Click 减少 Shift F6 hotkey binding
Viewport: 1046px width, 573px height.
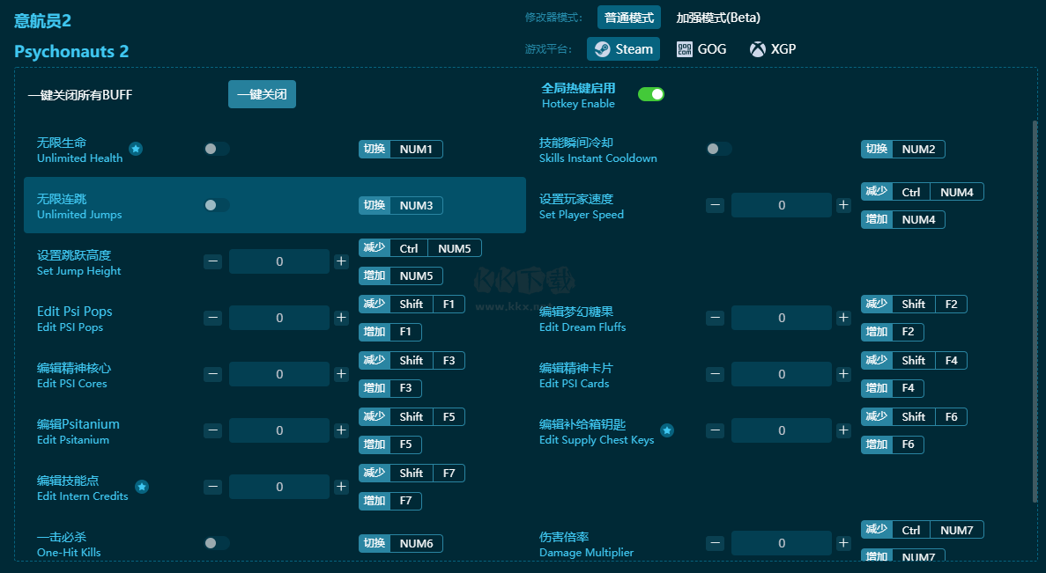tap(914, 417)
